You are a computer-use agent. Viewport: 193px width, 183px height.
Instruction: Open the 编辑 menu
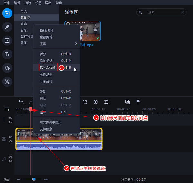point(17,3)
